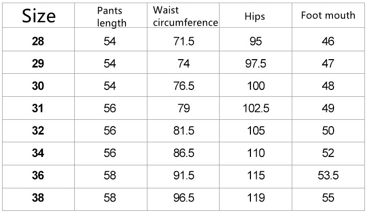Click the "Waist circumference" column header
This screenshot has width=367, height=214.
tap(185, 16)
